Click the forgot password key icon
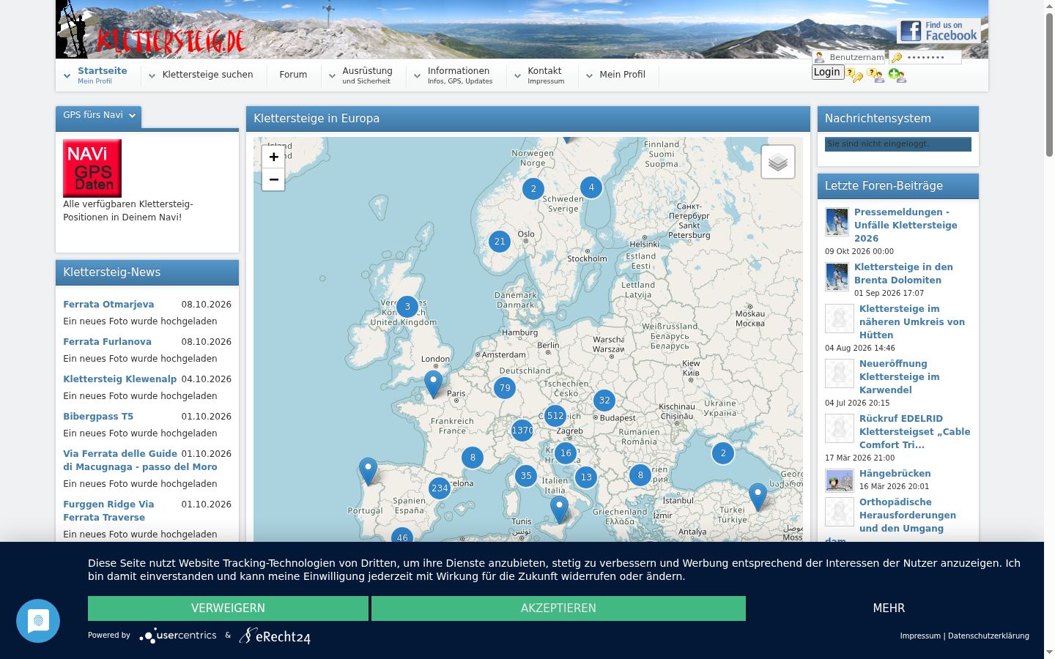 pyautogui.click(x=854, y=75)
